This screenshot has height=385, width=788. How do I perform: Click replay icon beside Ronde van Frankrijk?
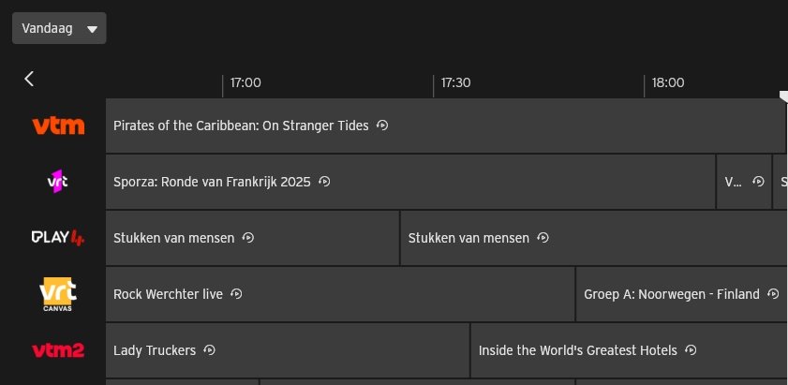(x=324, y=182)
